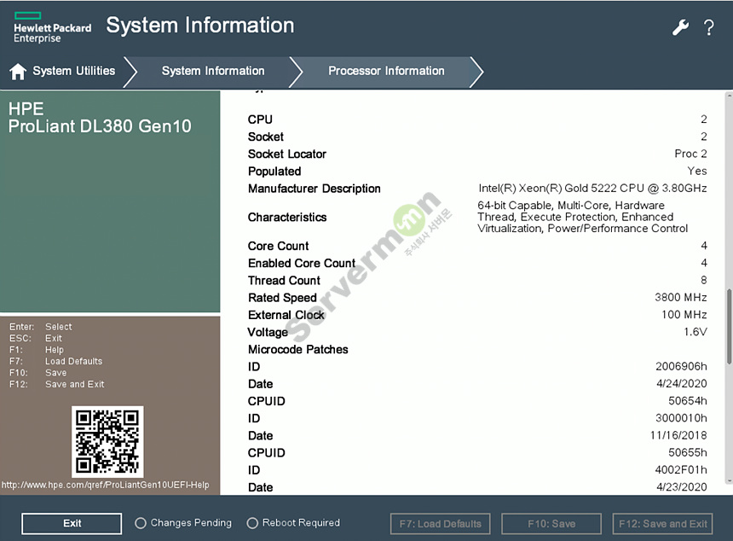This screenshot has width=733, height=541.
Task: Click the Hewlett Packard Enterprise logo
Action: tap(52, 28)
